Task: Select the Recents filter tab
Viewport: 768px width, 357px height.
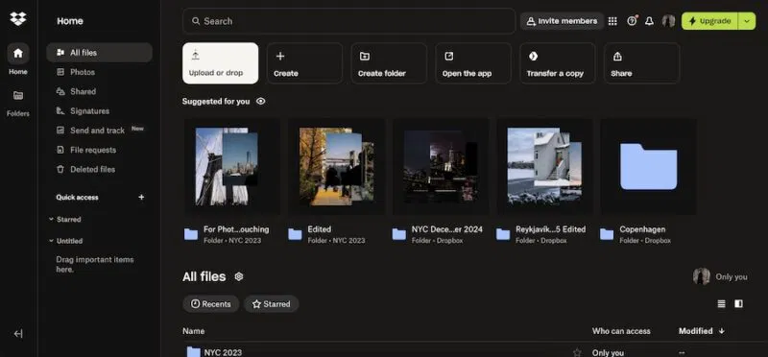Action: pos(210,304)
